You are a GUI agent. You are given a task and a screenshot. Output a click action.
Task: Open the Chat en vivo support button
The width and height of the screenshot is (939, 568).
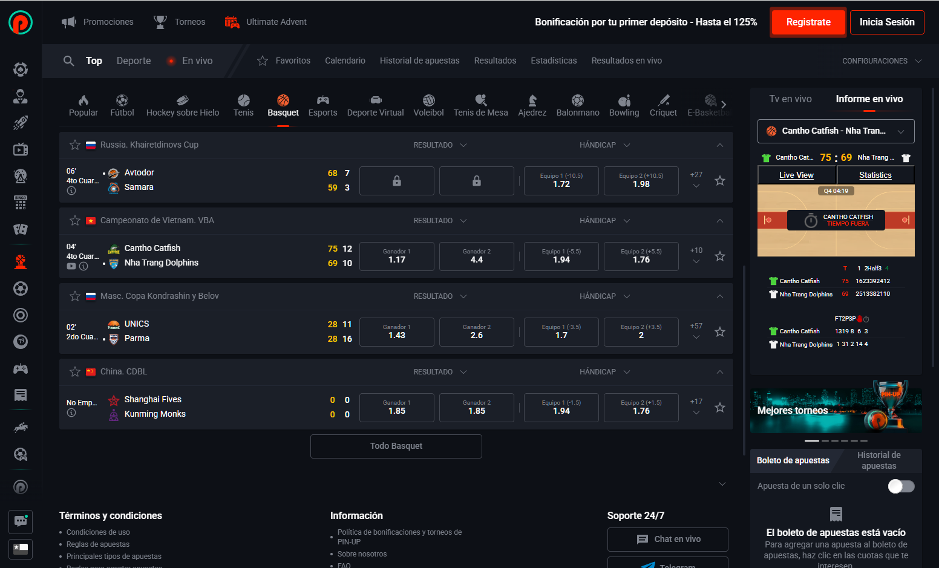click(x=668, y=540)
